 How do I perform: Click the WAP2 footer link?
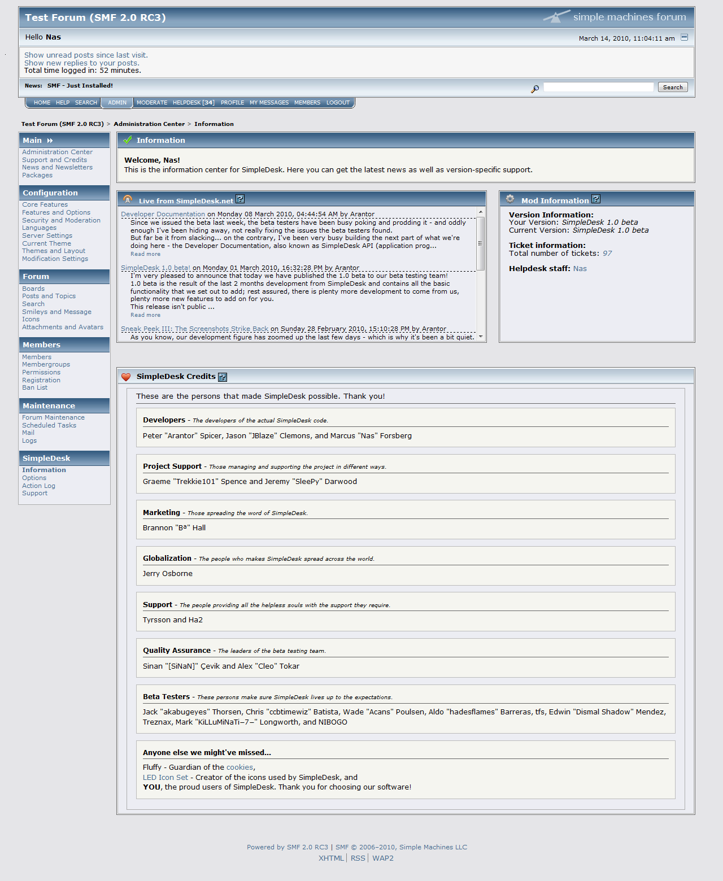coord(383,858)
